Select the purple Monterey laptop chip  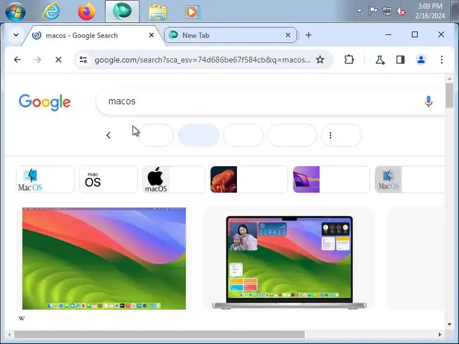tap(331, 179)
